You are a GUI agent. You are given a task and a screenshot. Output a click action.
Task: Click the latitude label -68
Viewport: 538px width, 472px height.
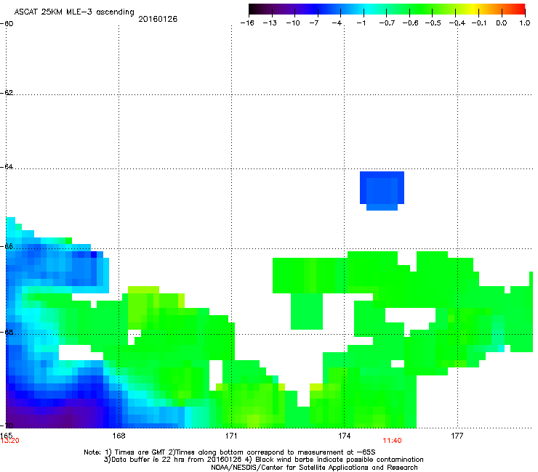pyautogui.click(x=7, y=332)
